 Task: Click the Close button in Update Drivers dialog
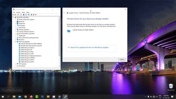[x=122, y=60]
